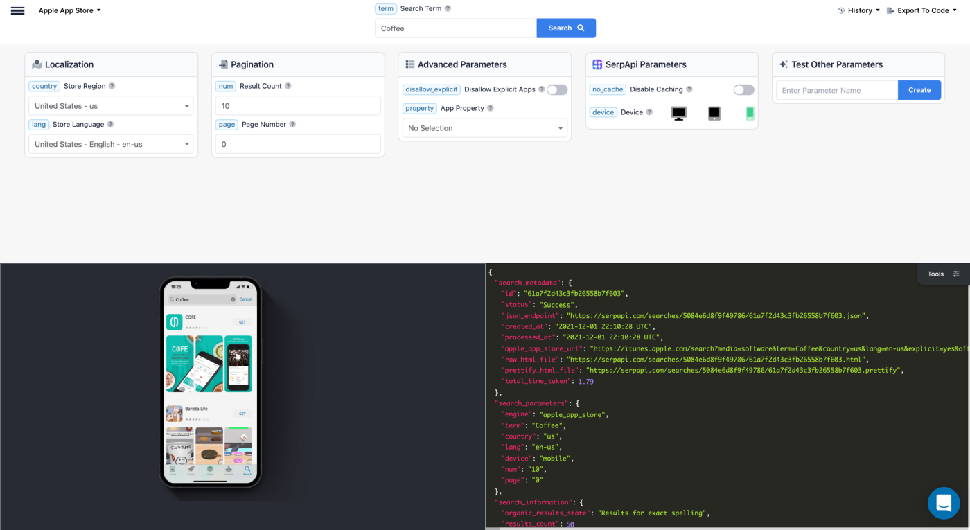
Task: Click the "id" value in search_metadata
Action: [x=574, y=294]
